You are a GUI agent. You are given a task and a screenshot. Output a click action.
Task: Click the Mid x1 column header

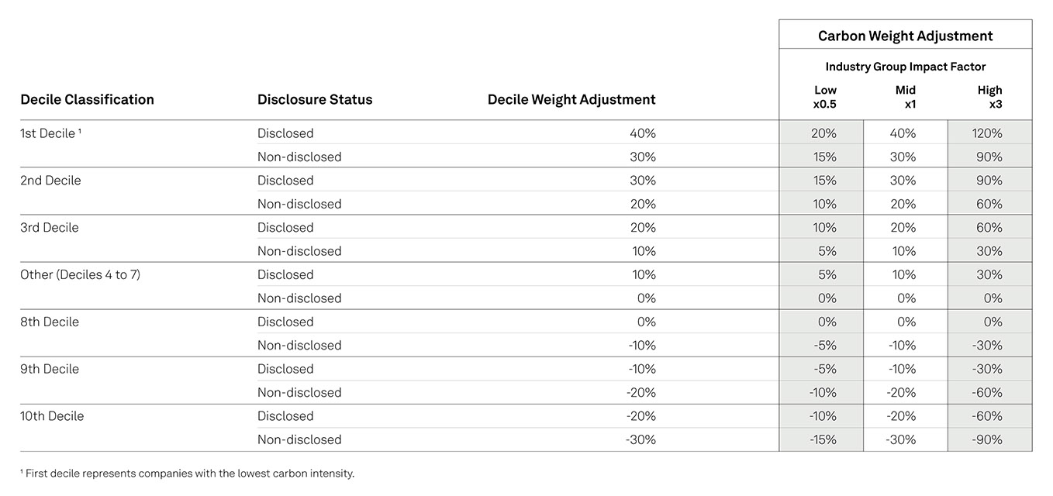[905, 97]
